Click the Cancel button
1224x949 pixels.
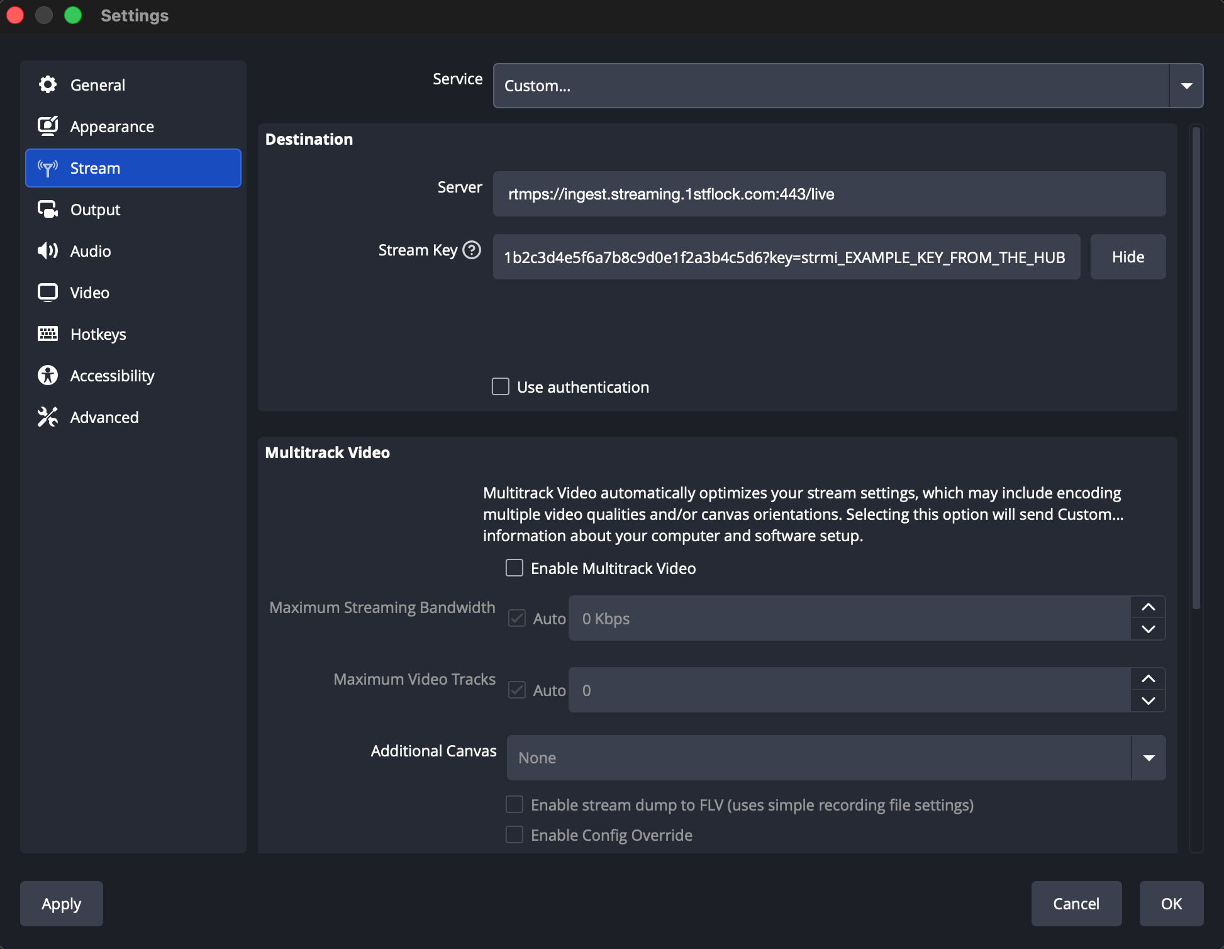1076,904
